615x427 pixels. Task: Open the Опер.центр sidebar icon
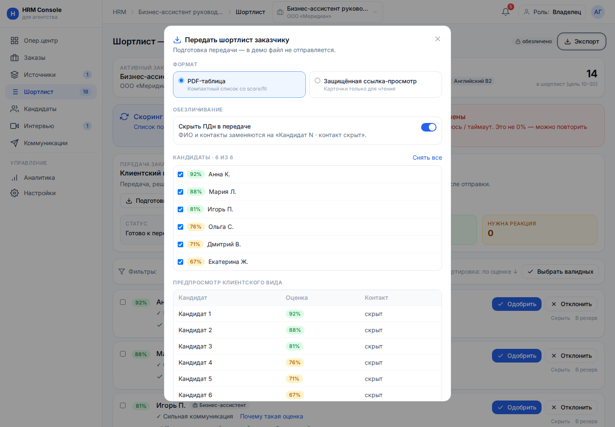[15, 41]
